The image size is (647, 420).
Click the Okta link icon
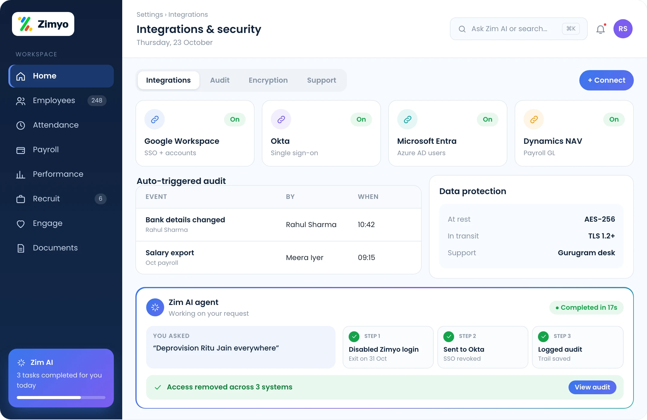coord(281,119)
